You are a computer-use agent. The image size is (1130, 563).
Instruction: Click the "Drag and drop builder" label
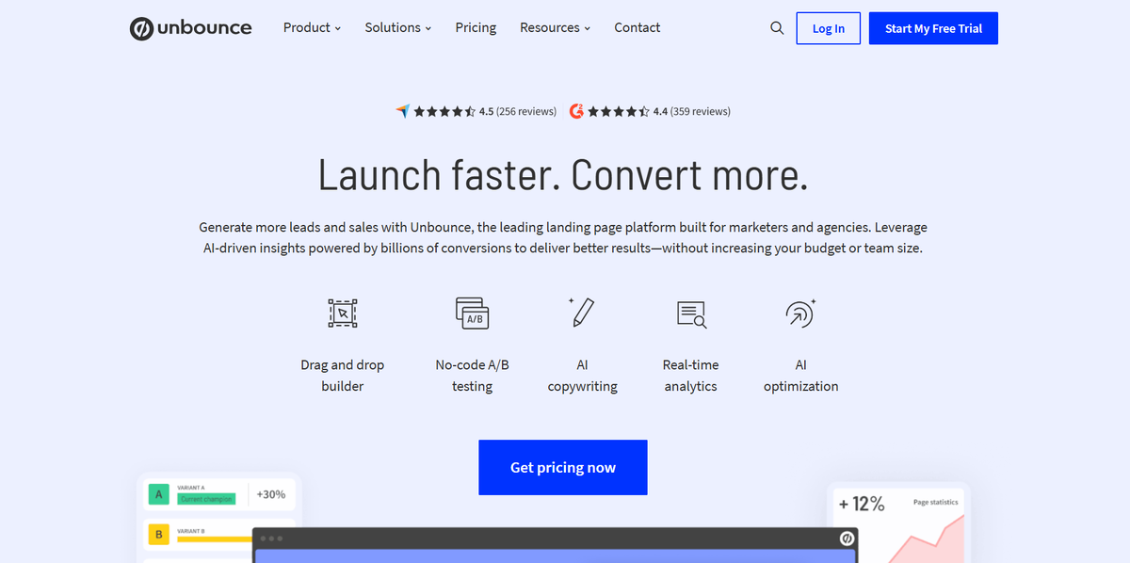pos(343,376)
